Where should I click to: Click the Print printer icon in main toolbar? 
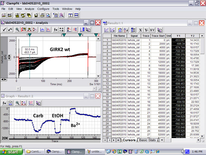tap(42, 15)
